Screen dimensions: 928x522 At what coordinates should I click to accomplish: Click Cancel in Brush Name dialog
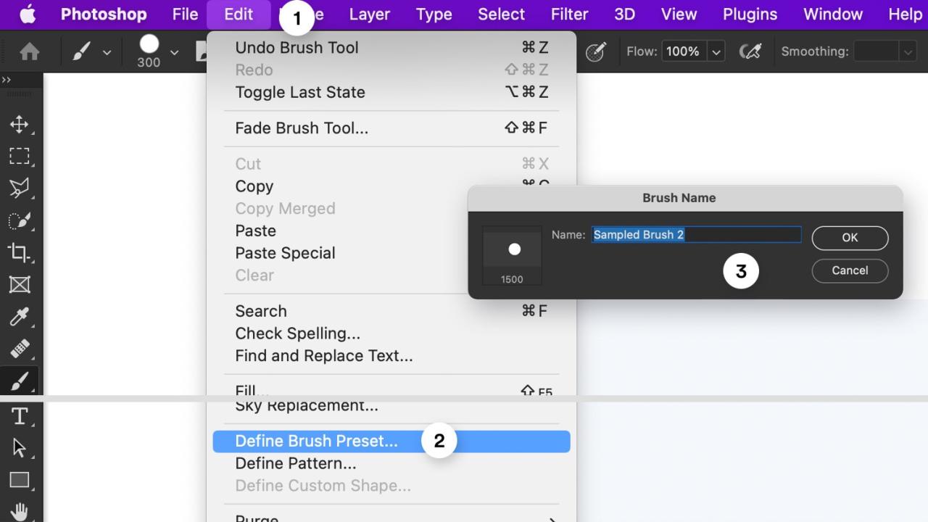pyautogui.click(x=850, y=270)
